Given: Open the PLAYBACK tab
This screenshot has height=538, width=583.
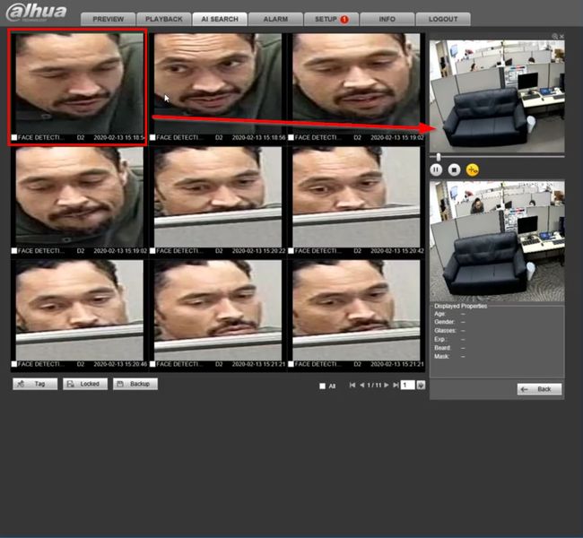Looking at the screenshot, I should [x=164, y=19].
